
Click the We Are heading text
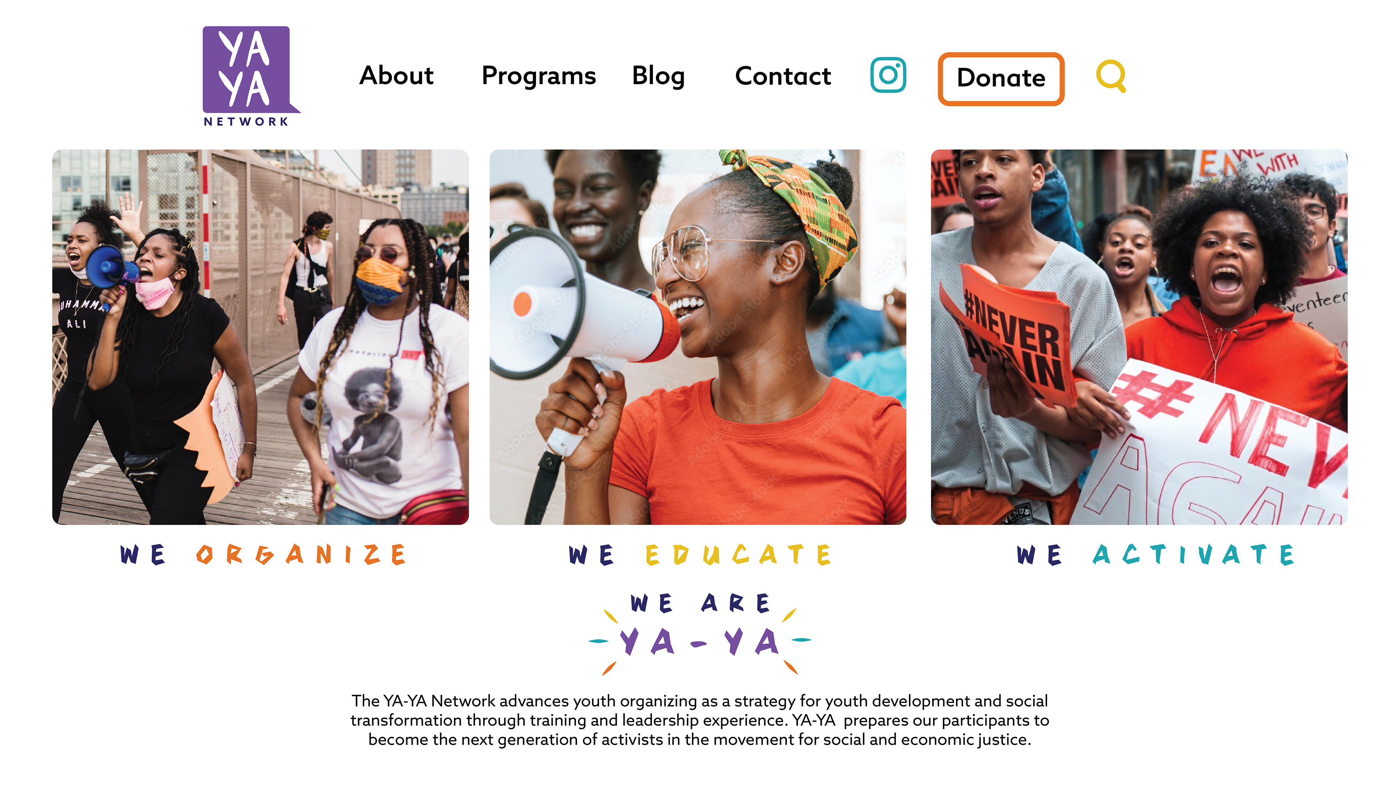tap(700, 603)
